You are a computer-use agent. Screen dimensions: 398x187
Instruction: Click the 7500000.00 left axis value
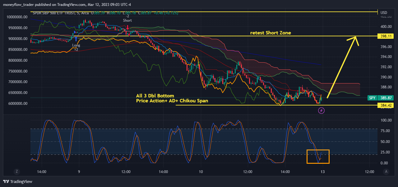pos(18,71)
